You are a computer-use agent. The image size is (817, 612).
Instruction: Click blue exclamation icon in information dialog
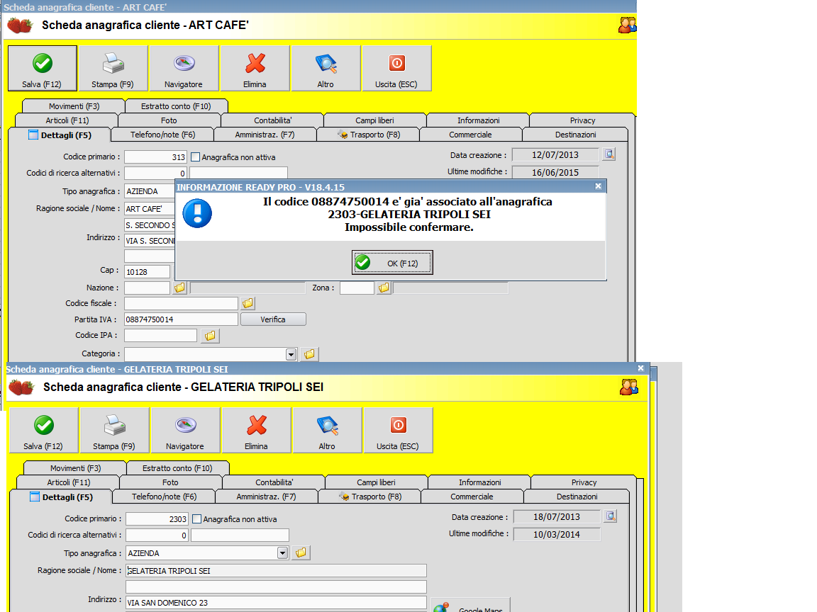(197, 213)
